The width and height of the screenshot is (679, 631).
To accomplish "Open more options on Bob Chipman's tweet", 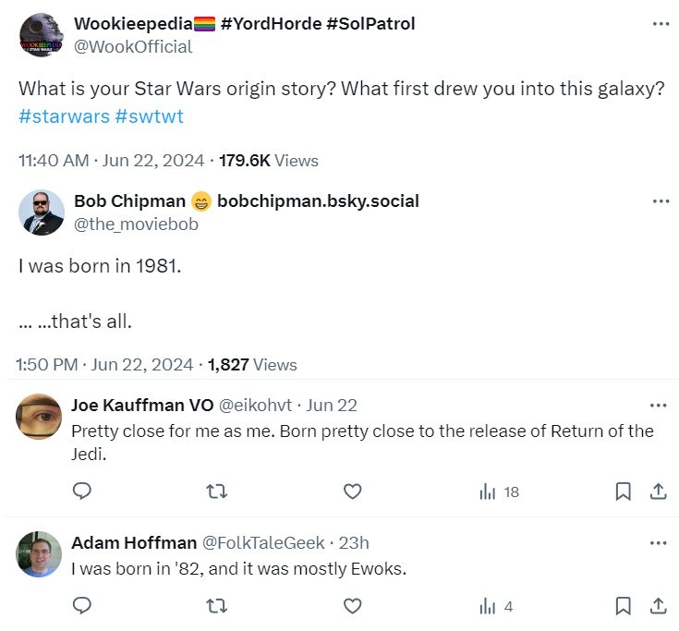I will 661,201.
